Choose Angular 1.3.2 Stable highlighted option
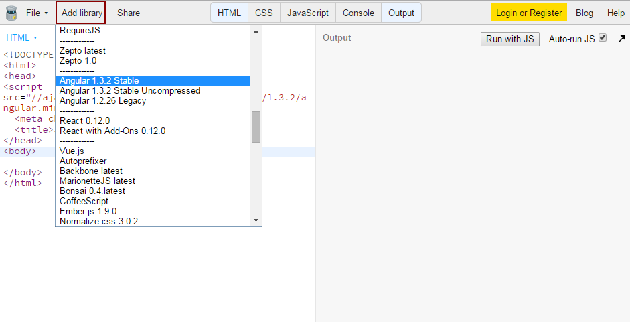 point(153,81)
